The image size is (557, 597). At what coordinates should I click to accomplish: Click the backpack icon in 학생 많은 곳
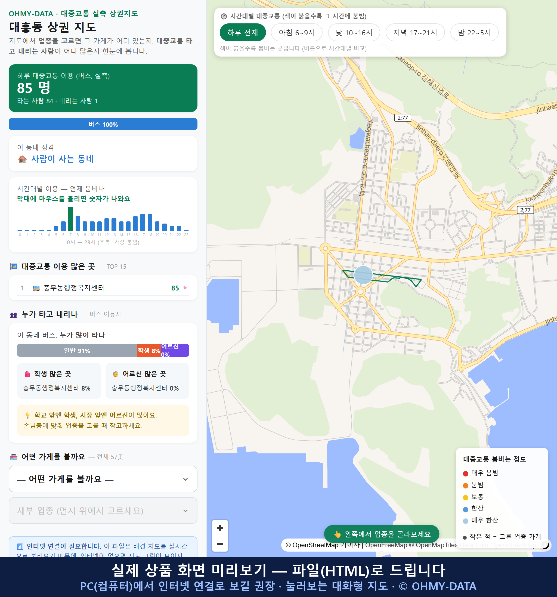pos(27,374)
